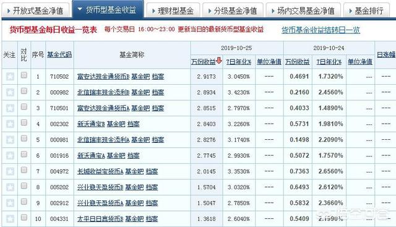Follow fund 001916 via star icon

[10, 155]
